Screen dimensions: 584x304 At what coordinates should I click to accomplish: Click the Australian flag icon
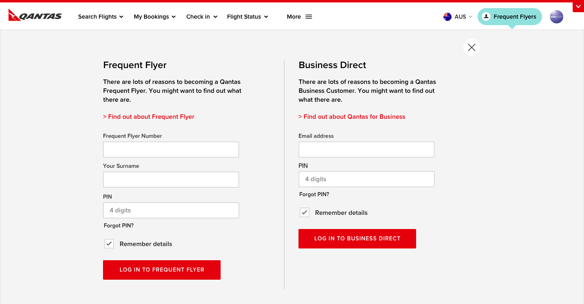[x=447, y=17]
